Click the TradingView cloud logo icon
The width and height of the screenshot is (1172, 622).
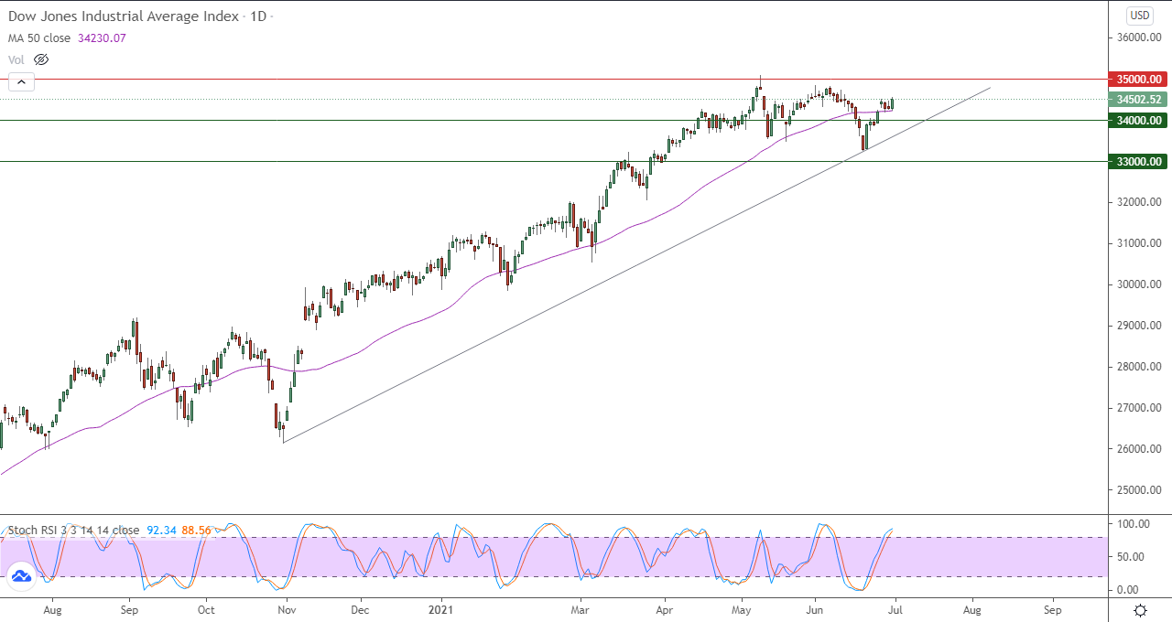[20, 576]
